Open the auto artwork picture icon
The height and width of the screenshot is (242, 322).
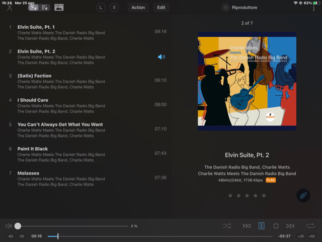[x=59, y=8]
